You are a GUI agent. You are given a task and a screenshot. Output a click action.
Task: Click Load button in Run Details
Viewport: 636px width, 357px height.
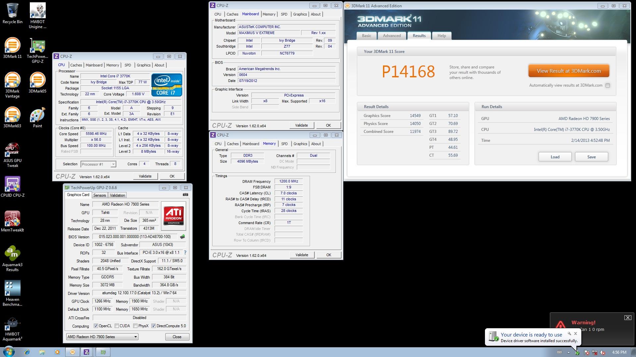click(555, 157)
